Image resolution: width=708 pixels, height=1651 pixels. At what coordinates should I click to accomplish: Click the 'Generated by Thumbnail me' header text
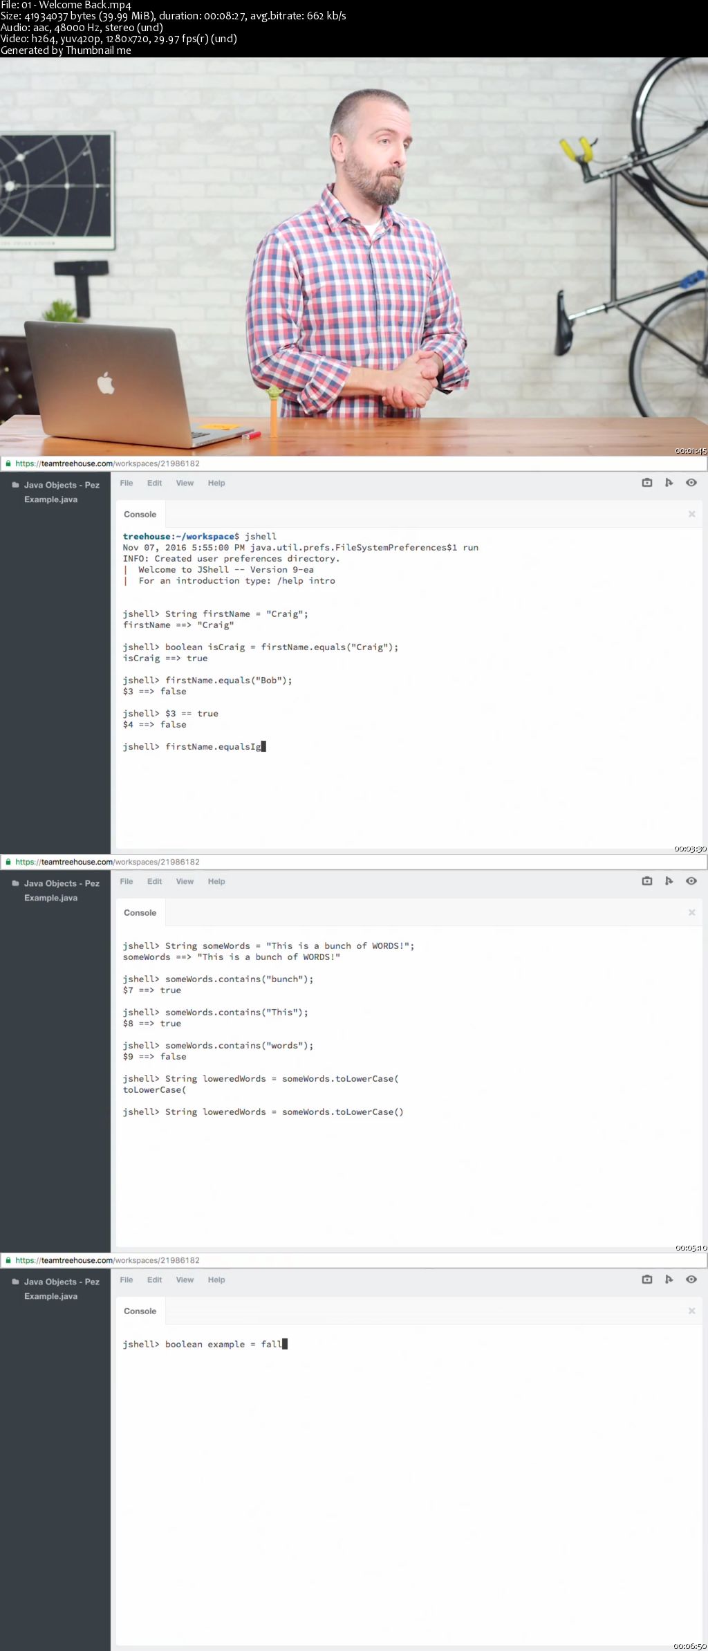coord(66,50)
